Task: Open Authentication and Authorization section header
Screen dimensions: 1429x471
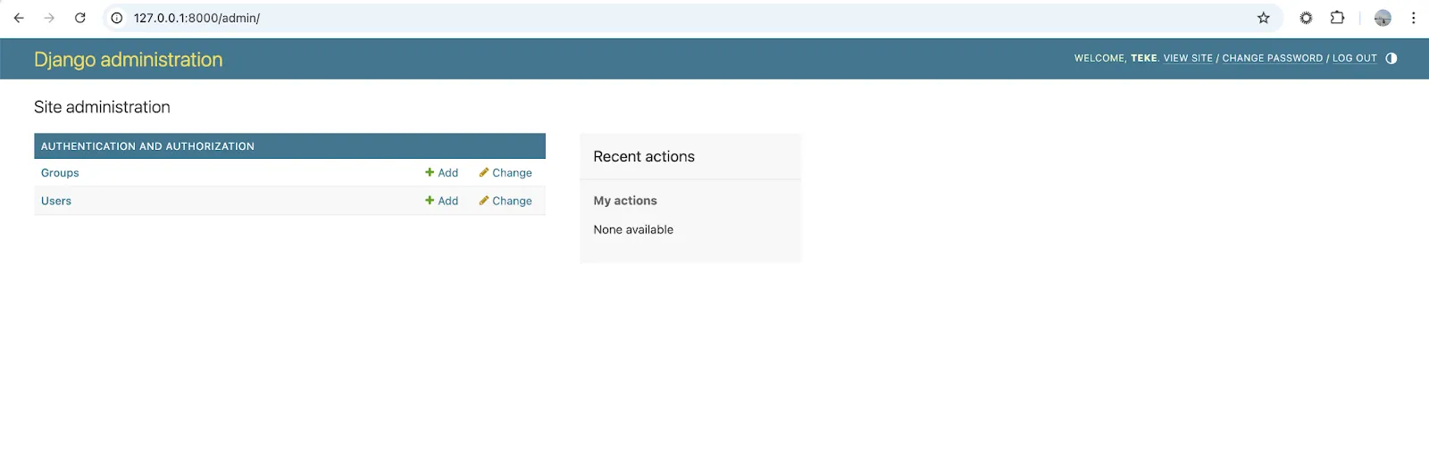Action: click(147, 146)
